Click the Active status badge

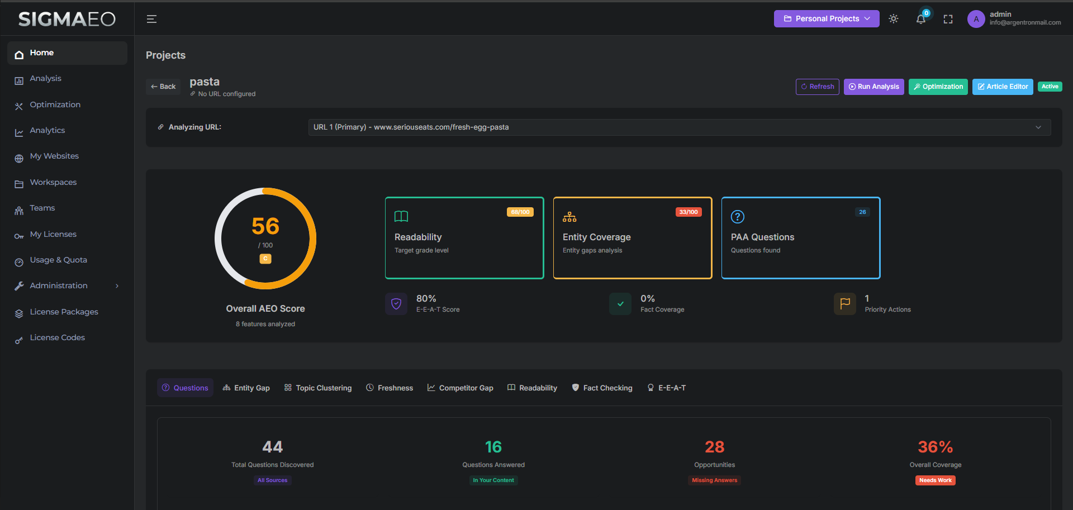[x=1050, y=87]
